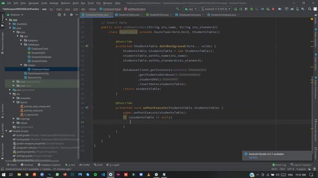This screenshot has width=318, height=178.
Task: Open the app run configuration dropdown
Action: pyautogui.click(x=190, y=9)
